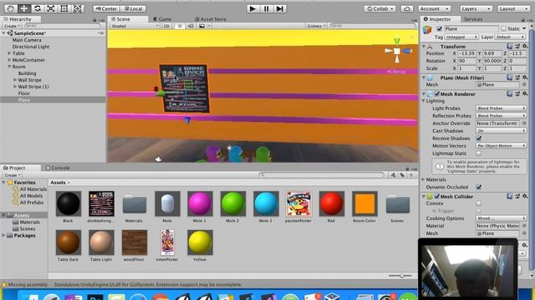Collapse the Room object in Hierarchy
The width and height of the screenshot is (535, 300).
tap(9, 67)
